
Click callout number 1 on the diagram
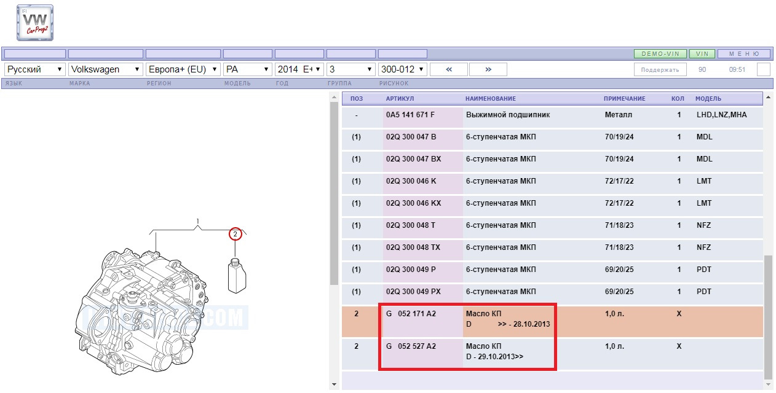(197, 221)
